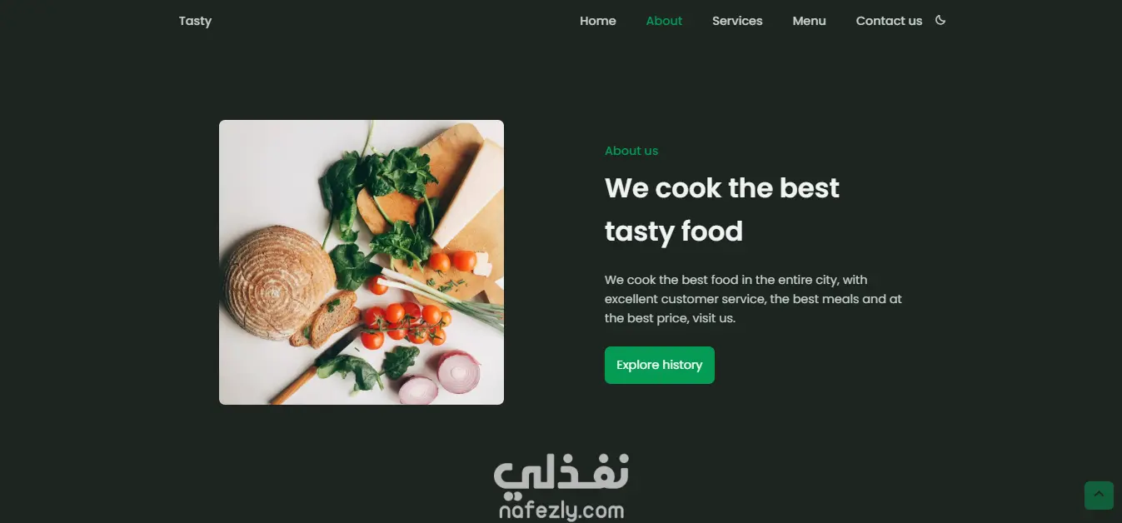Click the excellent customer service paragraph
The width and height of the screenshot is (1122, 523).
[753, 299]
